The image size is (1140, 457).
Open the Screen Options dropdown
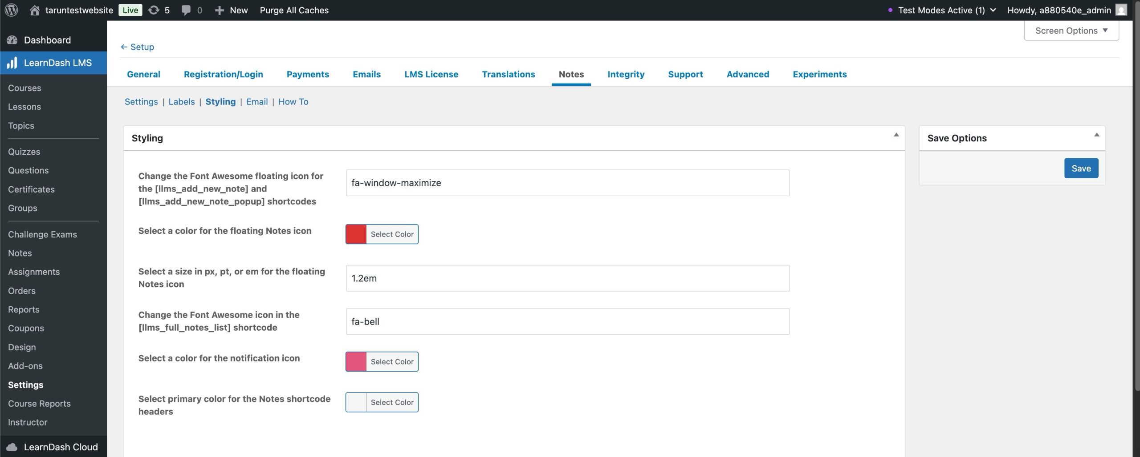coord(1071,30)
